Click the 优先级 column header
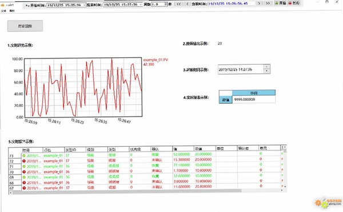343x212 pixels. (x=140, y=149)
